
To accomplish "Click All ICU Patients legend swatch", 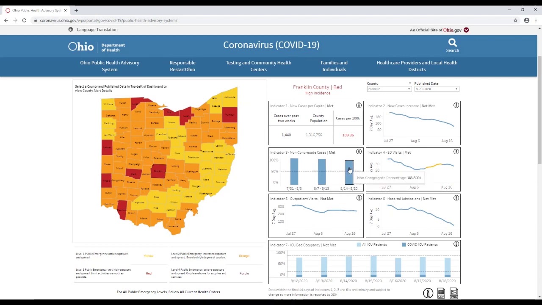I will coord(359,244).
